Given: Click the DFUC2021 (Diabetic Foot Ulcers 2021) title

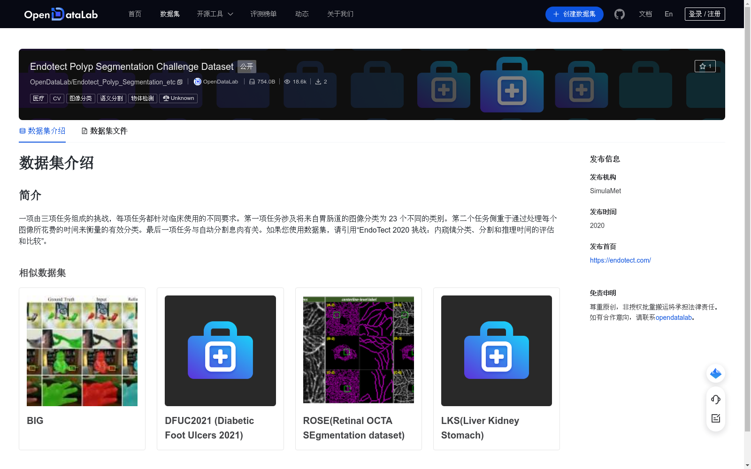Looking at the screenshot, I should [x=209, y=428].
